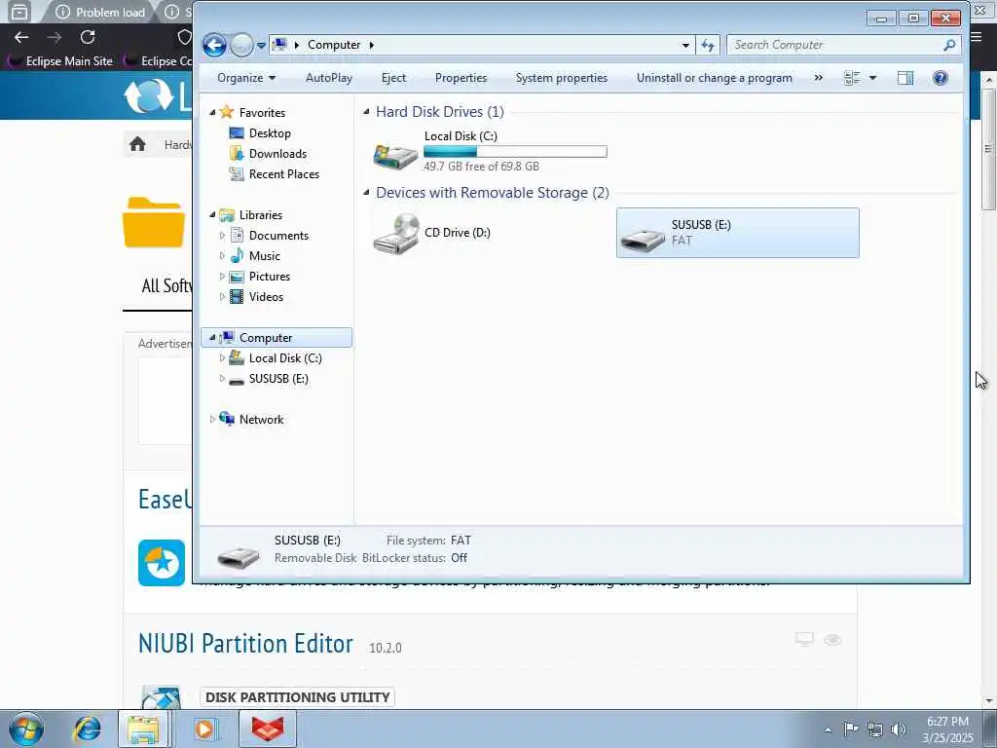
Task: Collapse the Favorites group
Action: [x=212, y=113]
